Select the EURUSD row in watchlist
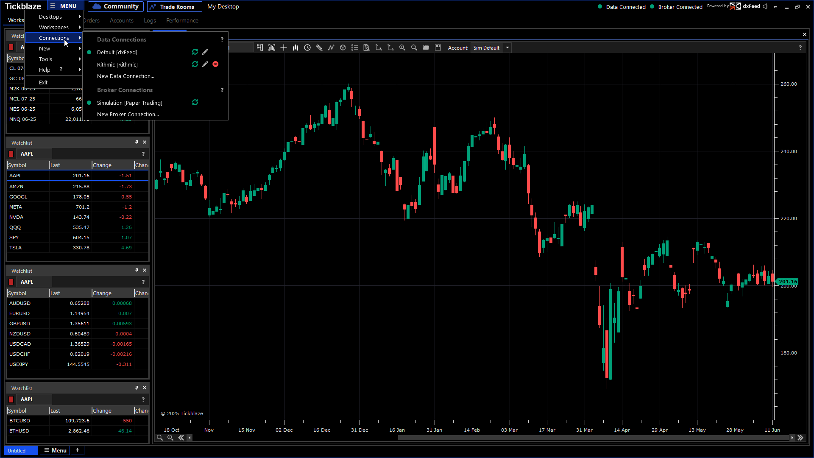Viewport: 814px width, 458px height. [x=78, y=313]
